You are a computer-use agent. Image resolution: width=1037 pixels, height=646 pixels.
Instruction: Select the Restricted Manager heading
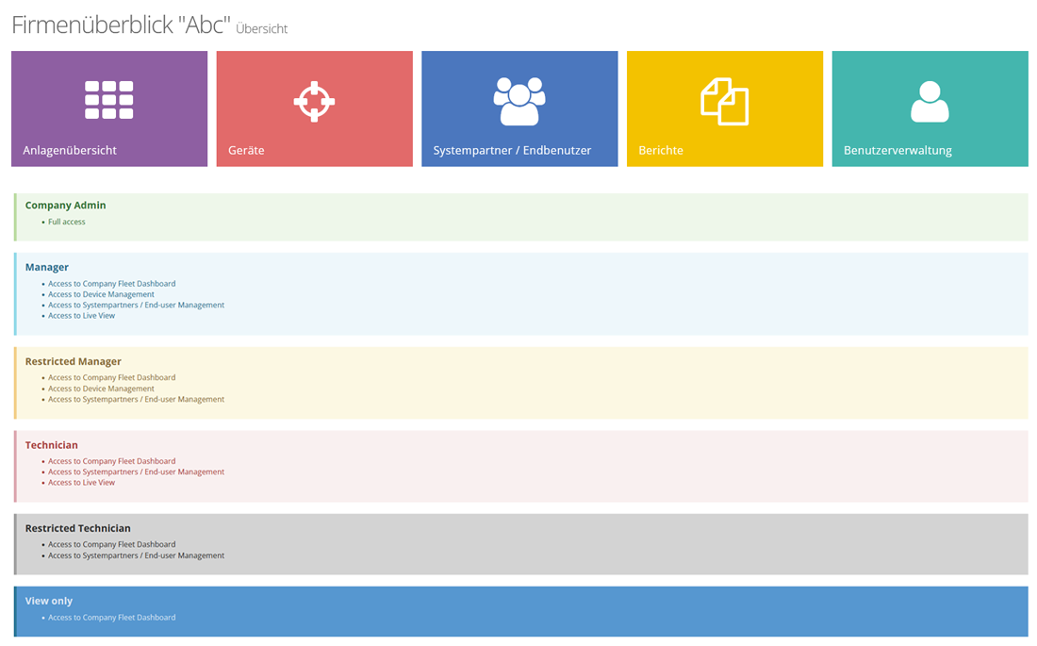click(x=74, y=361)
